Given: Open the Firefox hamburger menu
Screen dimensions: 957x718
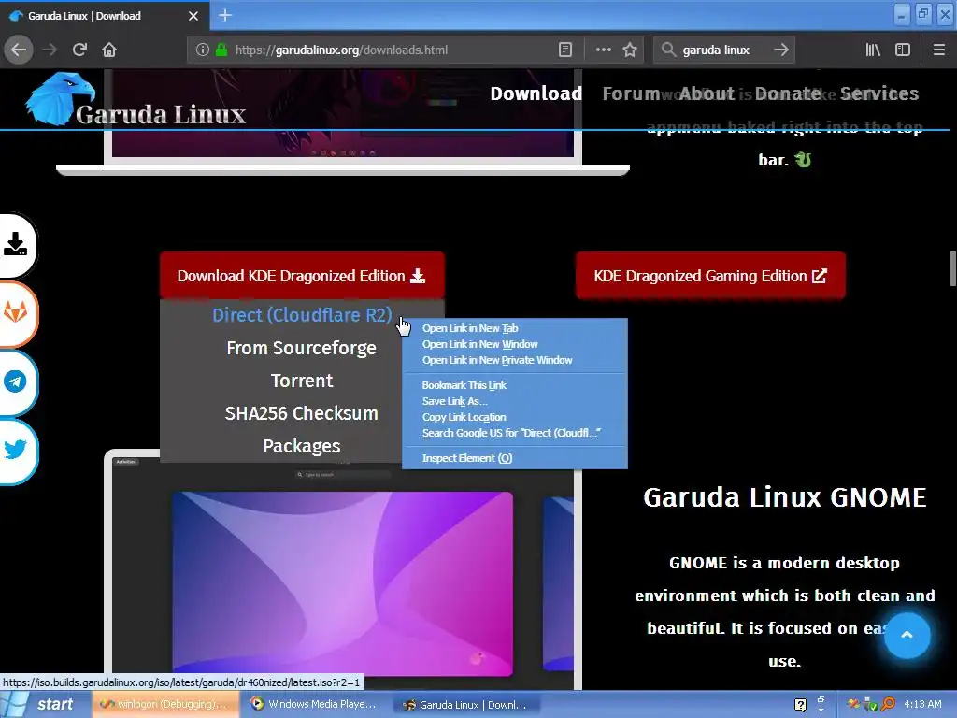Looking at the screenshot, I should pyautogui.click(x=939, y=50).
